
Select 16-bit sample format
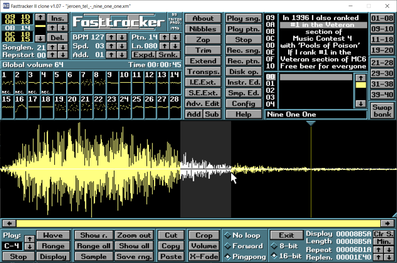click(286, 256)
